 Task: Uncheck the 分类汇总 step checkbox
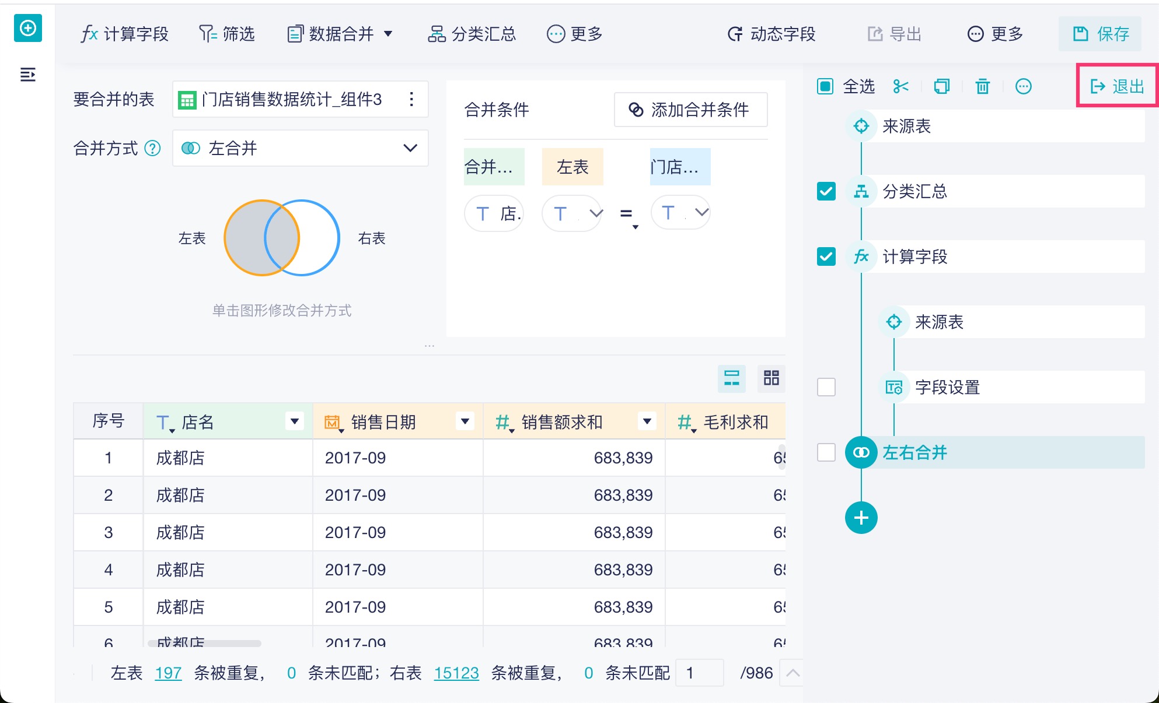tap(826, 191)
